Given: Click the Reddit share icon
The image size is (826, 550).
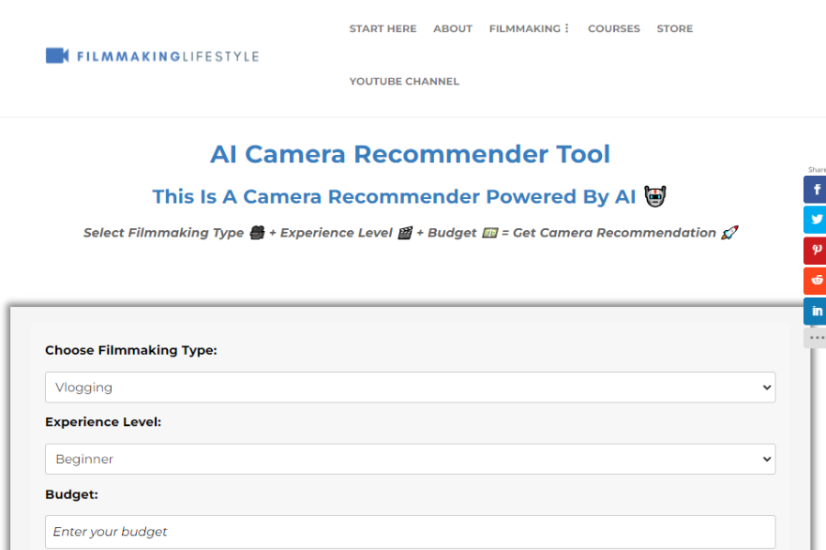Looking at the screenshot, I should click(x=814, y=280).
